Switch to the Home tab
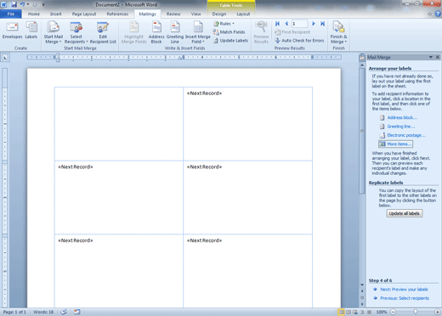 [34, 14]
